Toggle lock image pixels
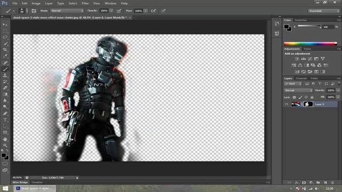Screen dimensions: 342x192 pos(300,97)
